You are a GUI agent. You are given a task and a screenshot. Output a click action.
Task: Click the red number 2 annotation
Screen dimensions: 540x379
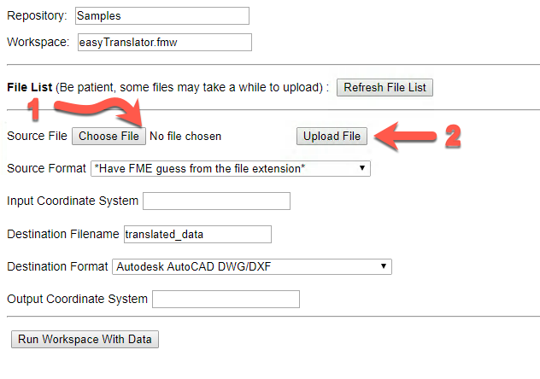(453, 137)
